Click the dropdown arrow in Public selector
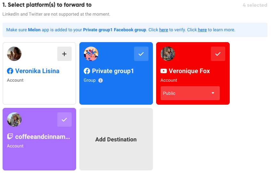The height and width of the screenshot is (173, 271). (x=213, y=93)
